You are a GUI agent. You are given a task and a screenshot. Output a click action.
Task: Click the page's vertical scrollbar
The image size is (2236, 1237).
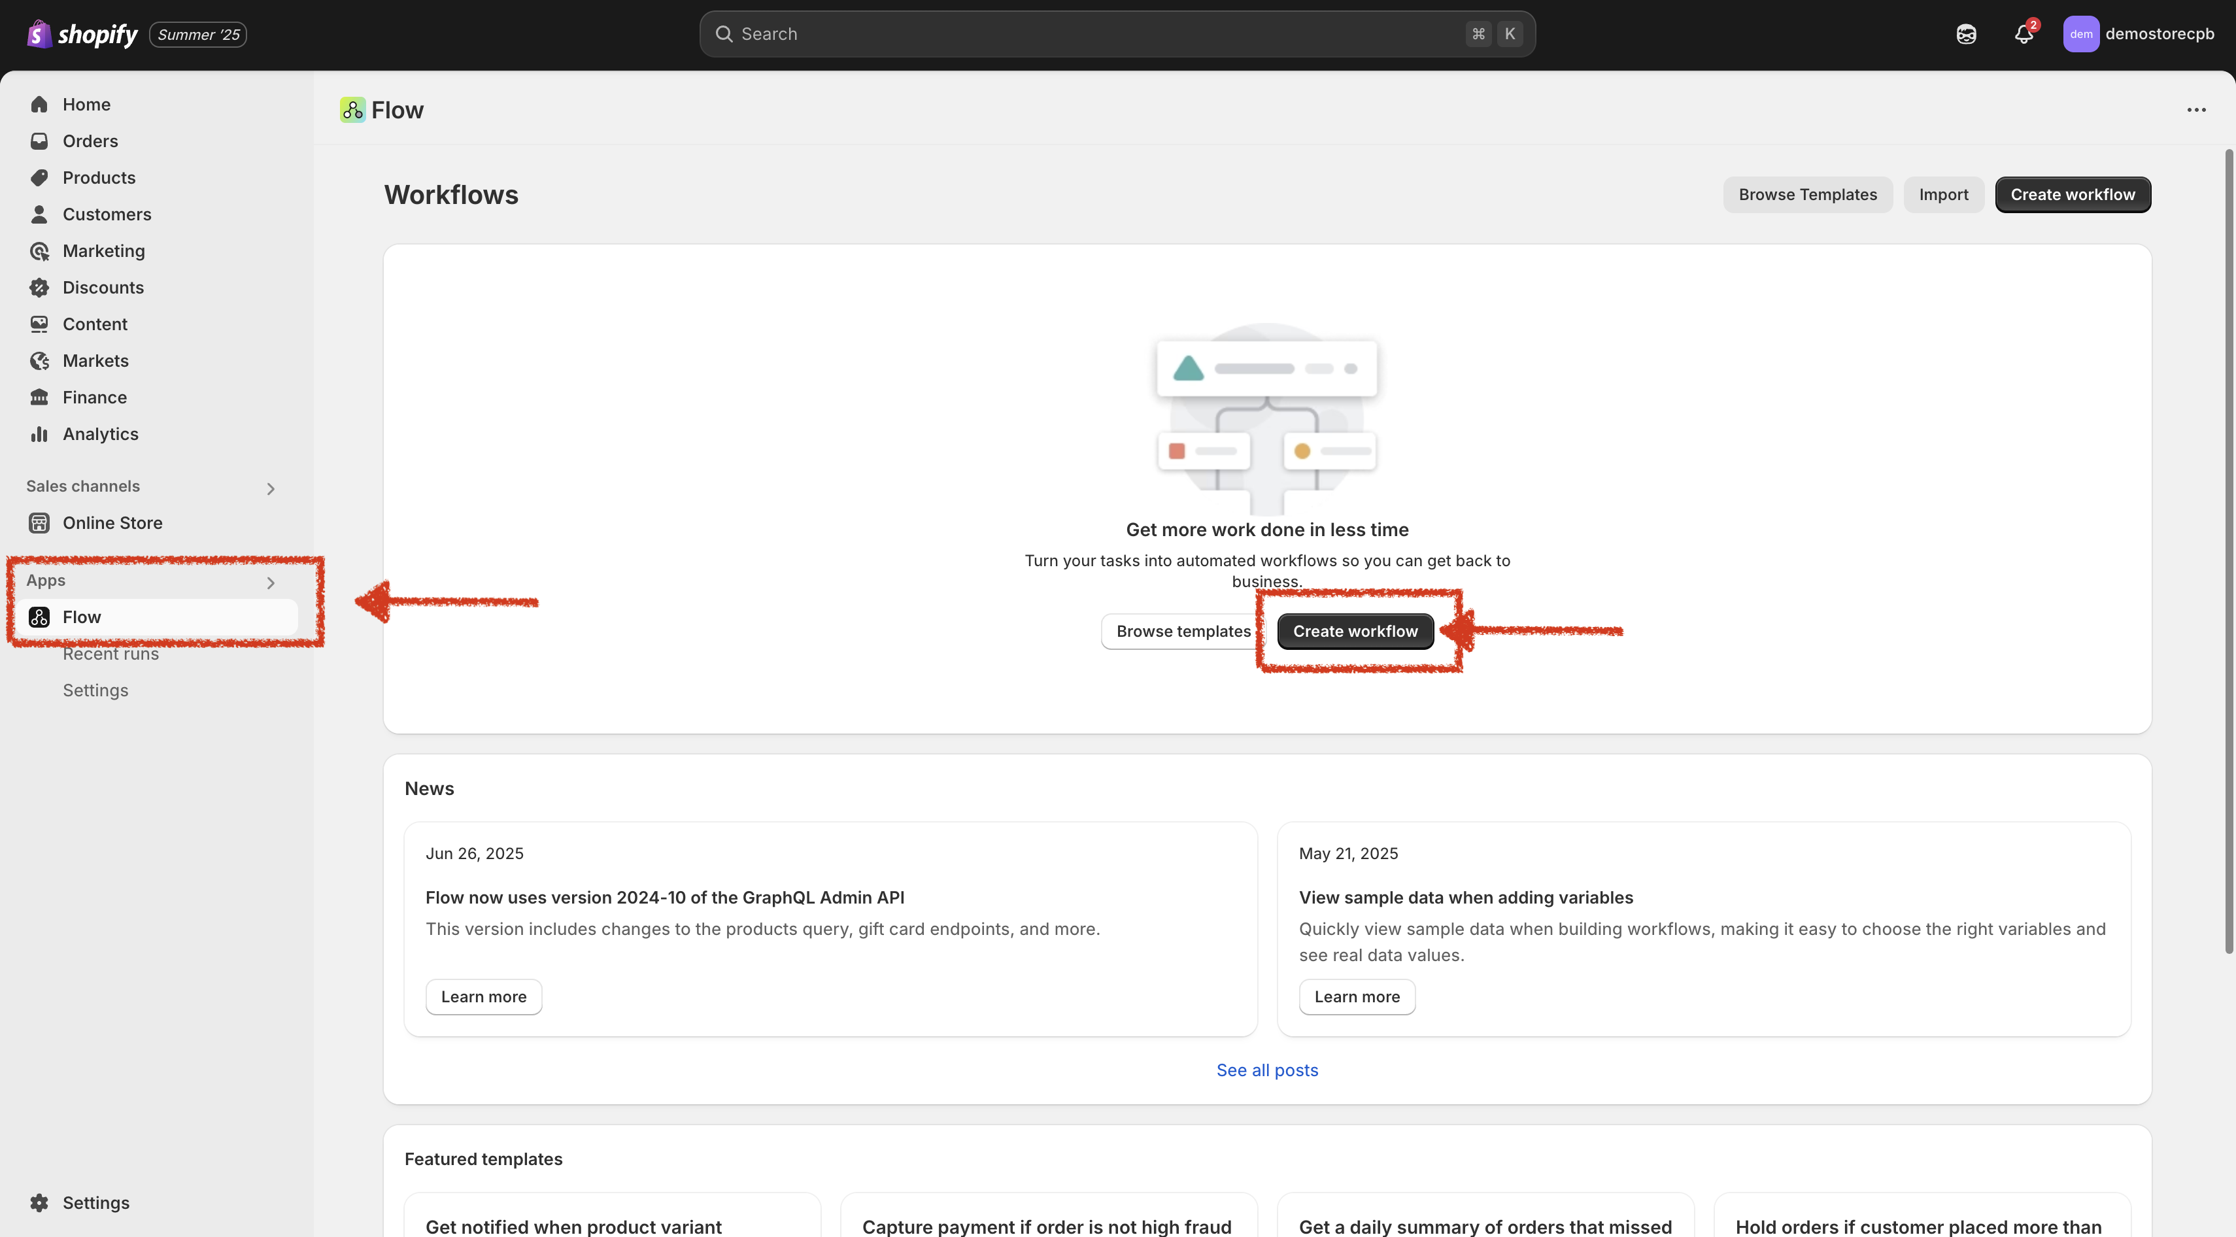tap(2228, 551)
